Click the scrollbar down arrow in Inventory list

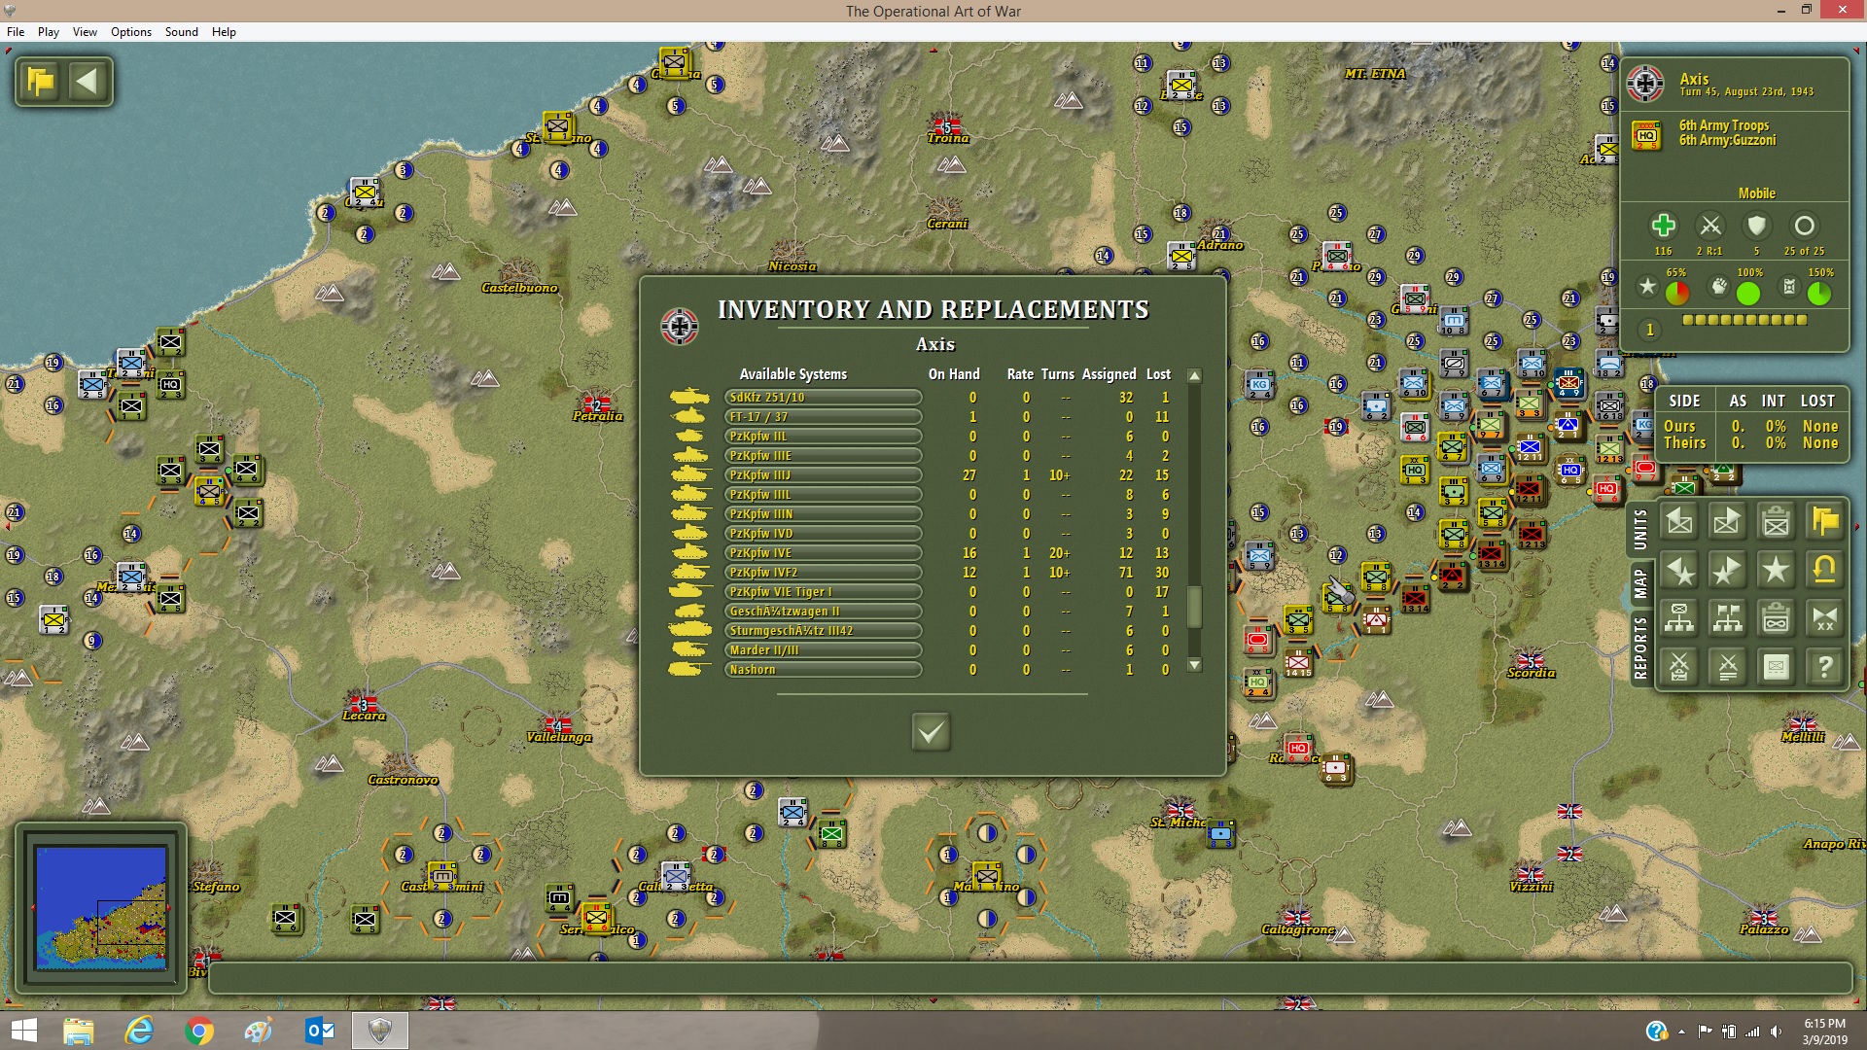click(x=1195, y=666)
